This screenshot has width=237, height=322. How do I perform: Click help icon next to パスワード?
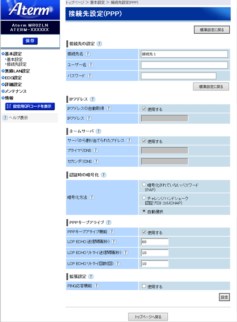(x=90, y=76)
